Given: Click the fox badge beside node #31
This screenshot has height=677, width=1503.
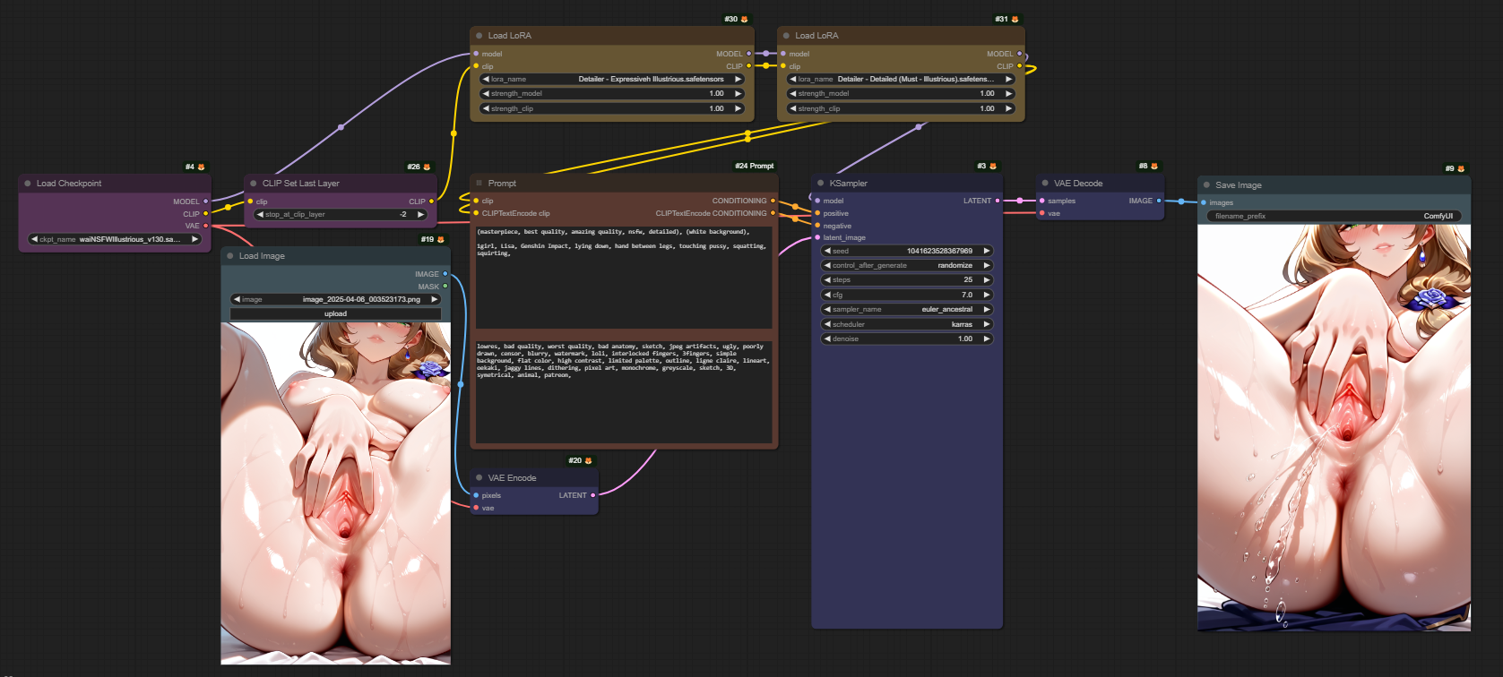Looking at the screenshot, I should click(x=1015, y=19).
